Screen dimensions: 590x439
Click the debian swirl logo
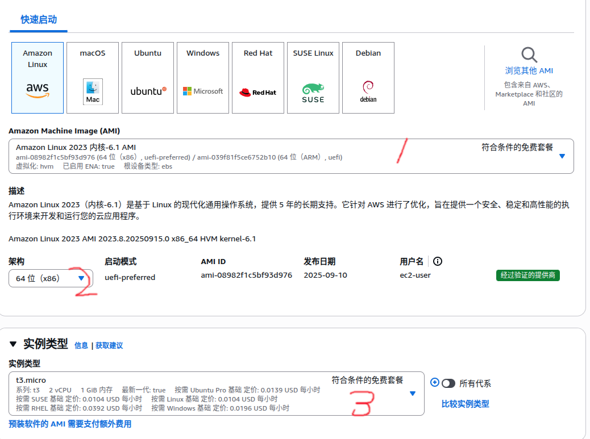click(368, 91)
